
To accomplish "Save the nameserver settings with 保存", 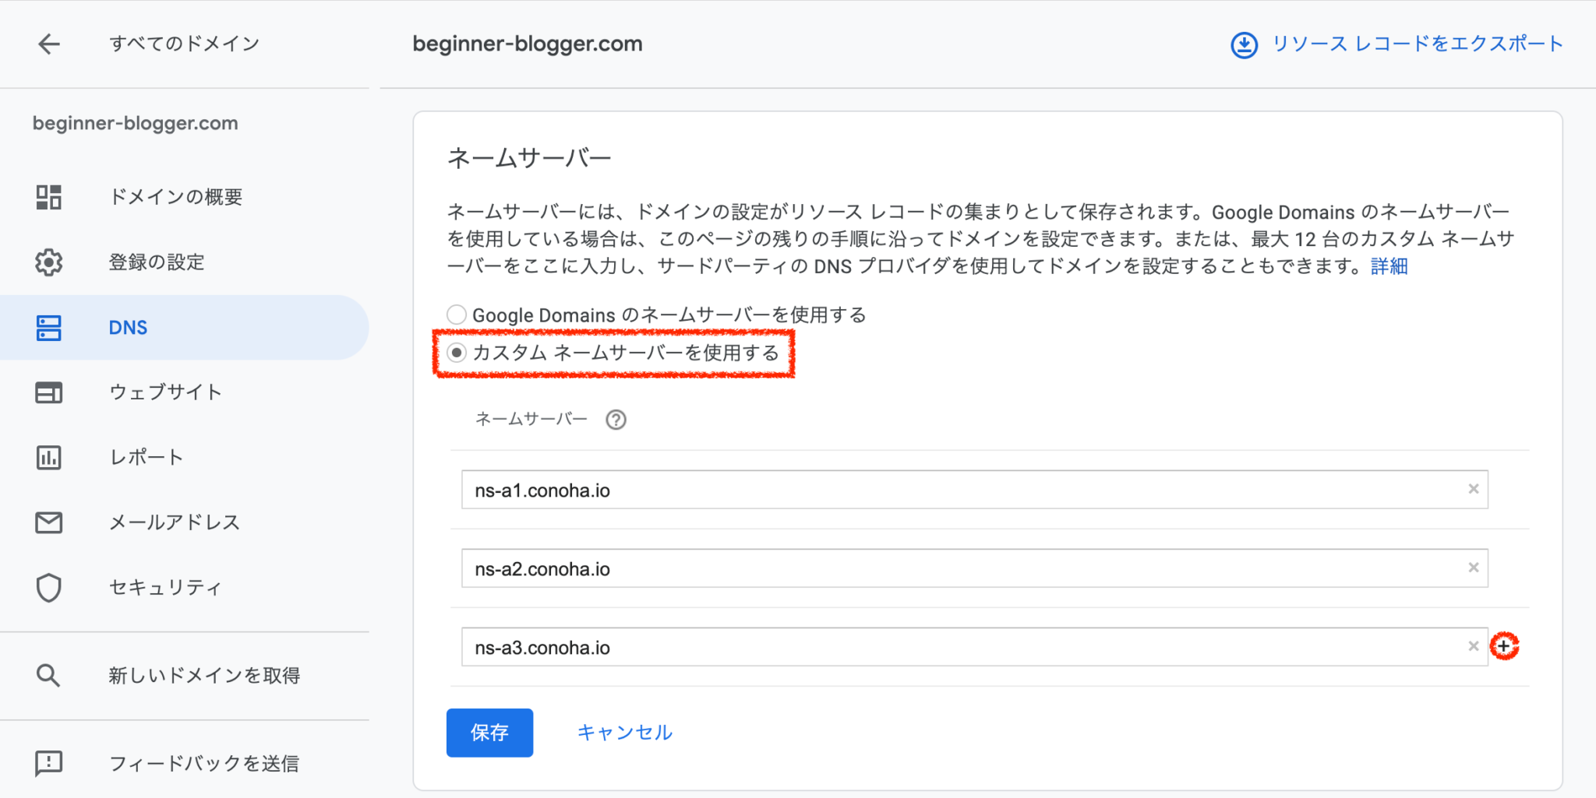I will (489, 733).
